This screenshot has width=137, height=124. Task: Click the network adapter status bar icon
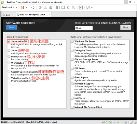[x=111, y=122]
